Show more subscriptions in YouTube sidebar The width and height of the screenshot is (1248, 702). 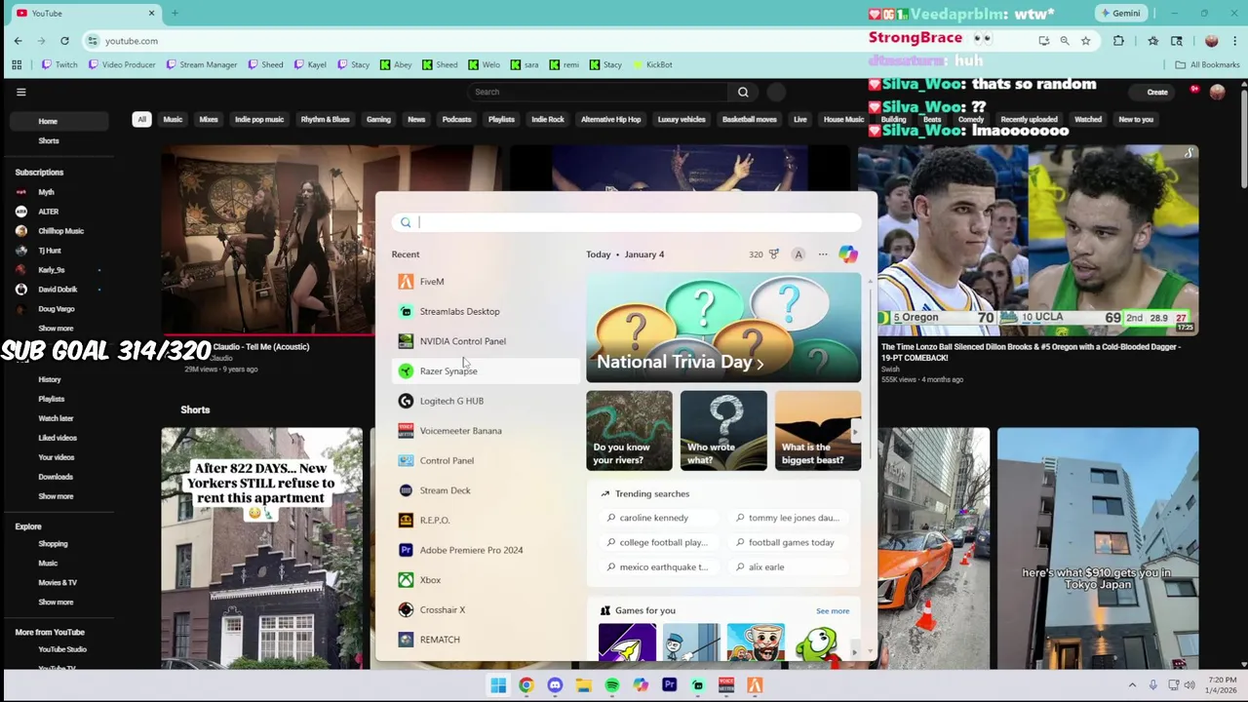point(56,329)
